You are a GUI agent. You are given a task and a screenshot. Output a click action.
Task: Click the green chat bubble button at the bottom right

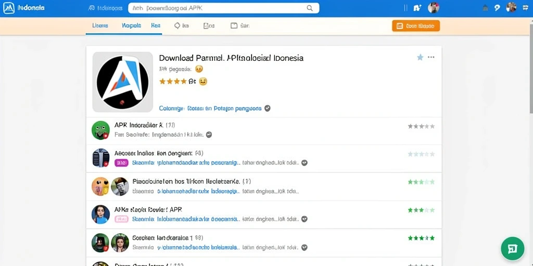[x=512, y=249]
